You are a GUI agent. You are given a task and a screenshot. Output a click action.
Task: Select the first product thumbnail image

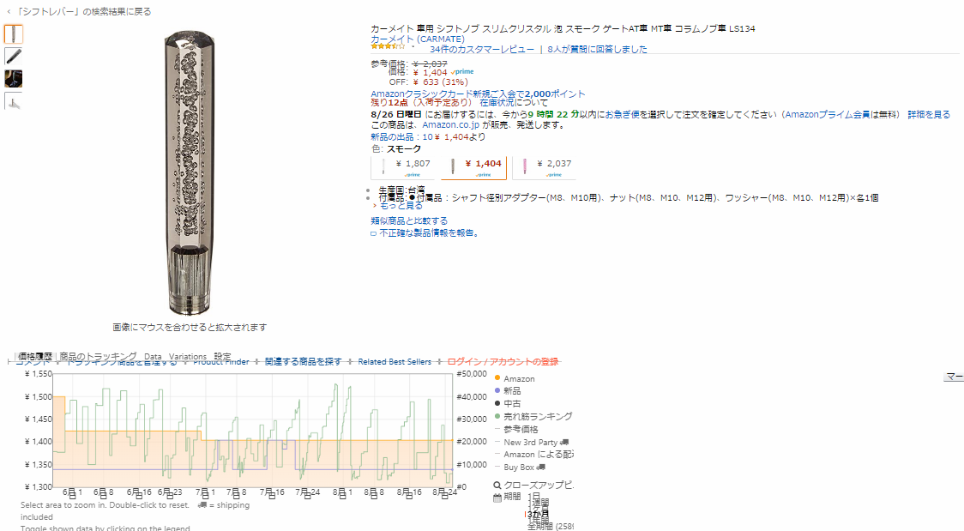click(14, 34)
